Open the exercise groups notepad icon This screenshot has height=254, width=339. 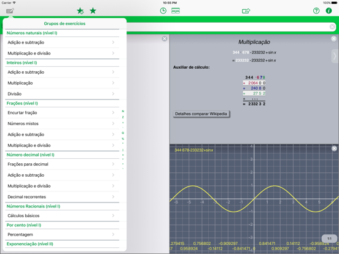click(x=10, y=11)
